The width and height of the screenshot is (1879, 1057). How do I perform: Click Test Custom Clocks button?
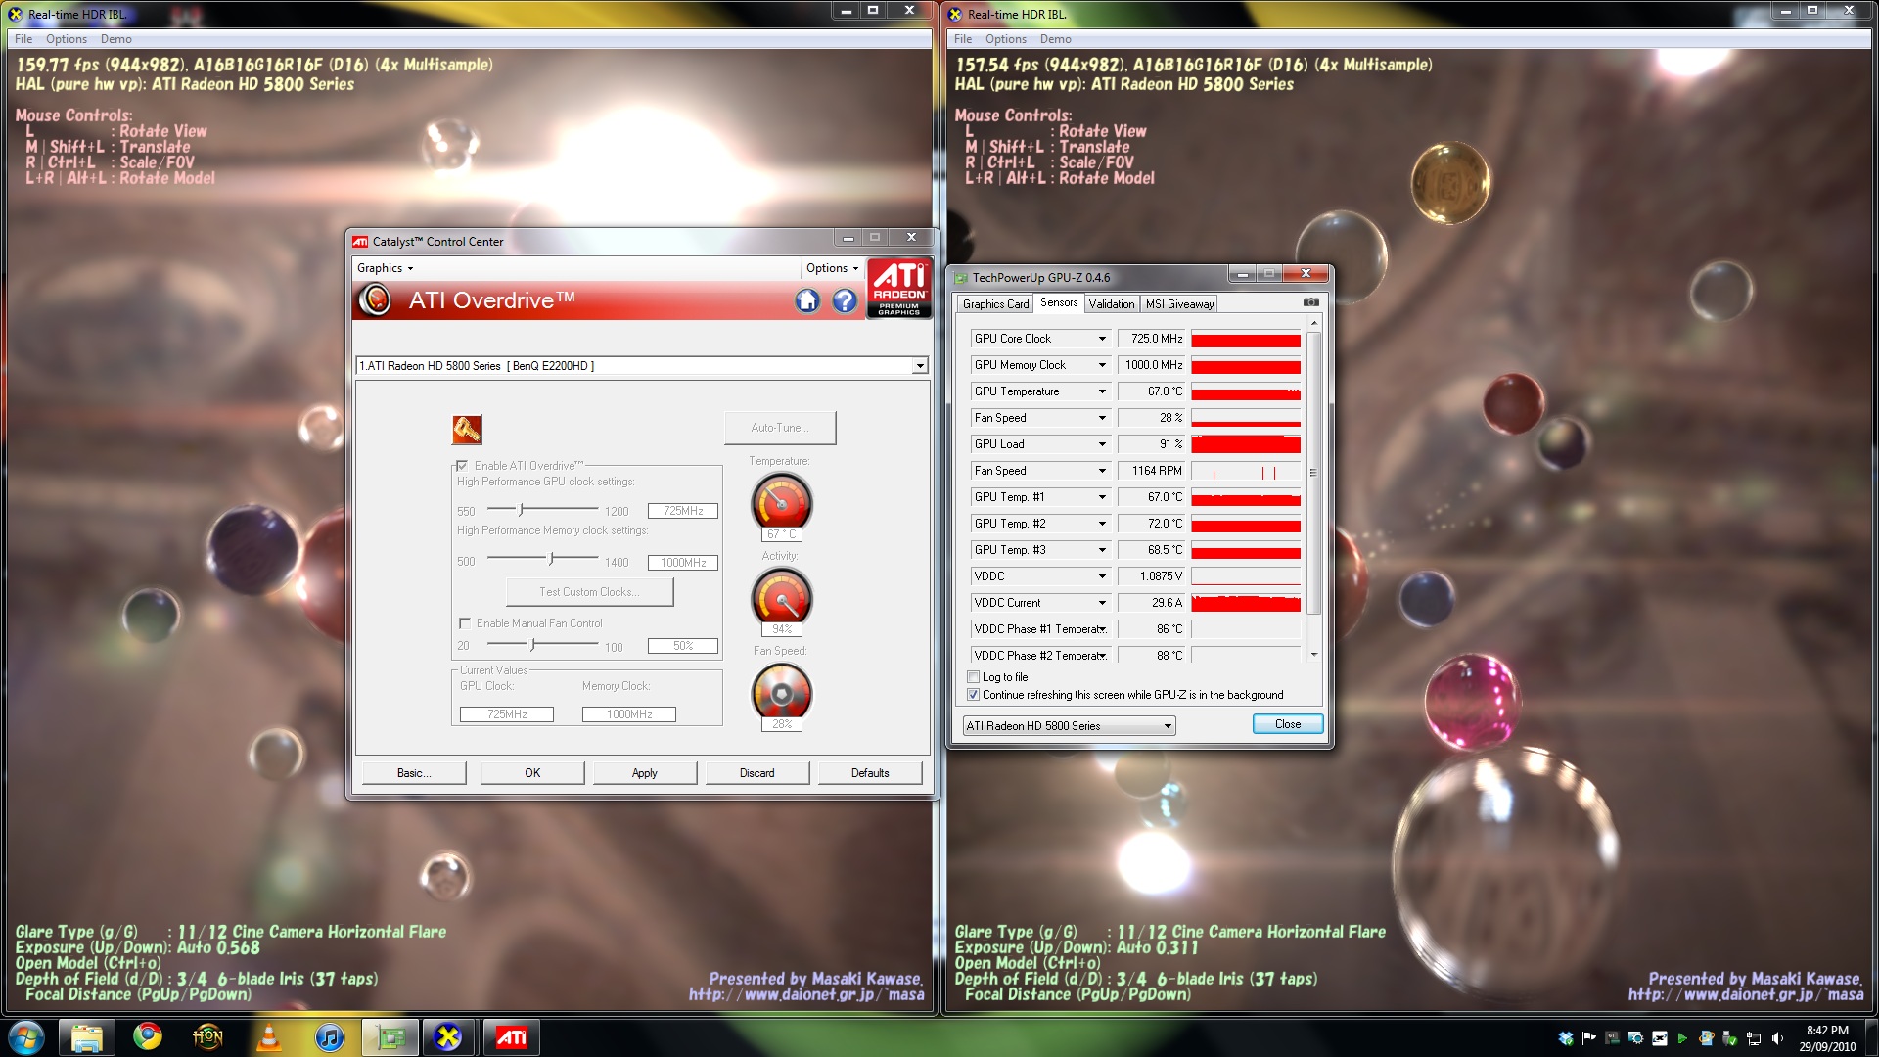tap(589, 592)
